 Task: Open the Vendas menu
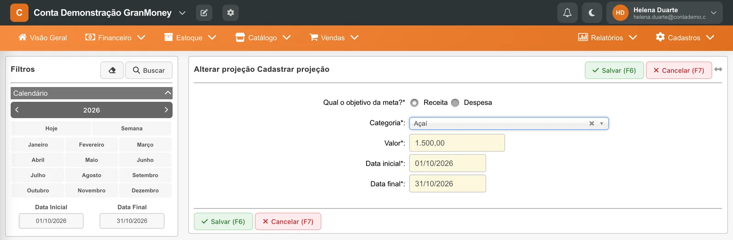[334, 38]
